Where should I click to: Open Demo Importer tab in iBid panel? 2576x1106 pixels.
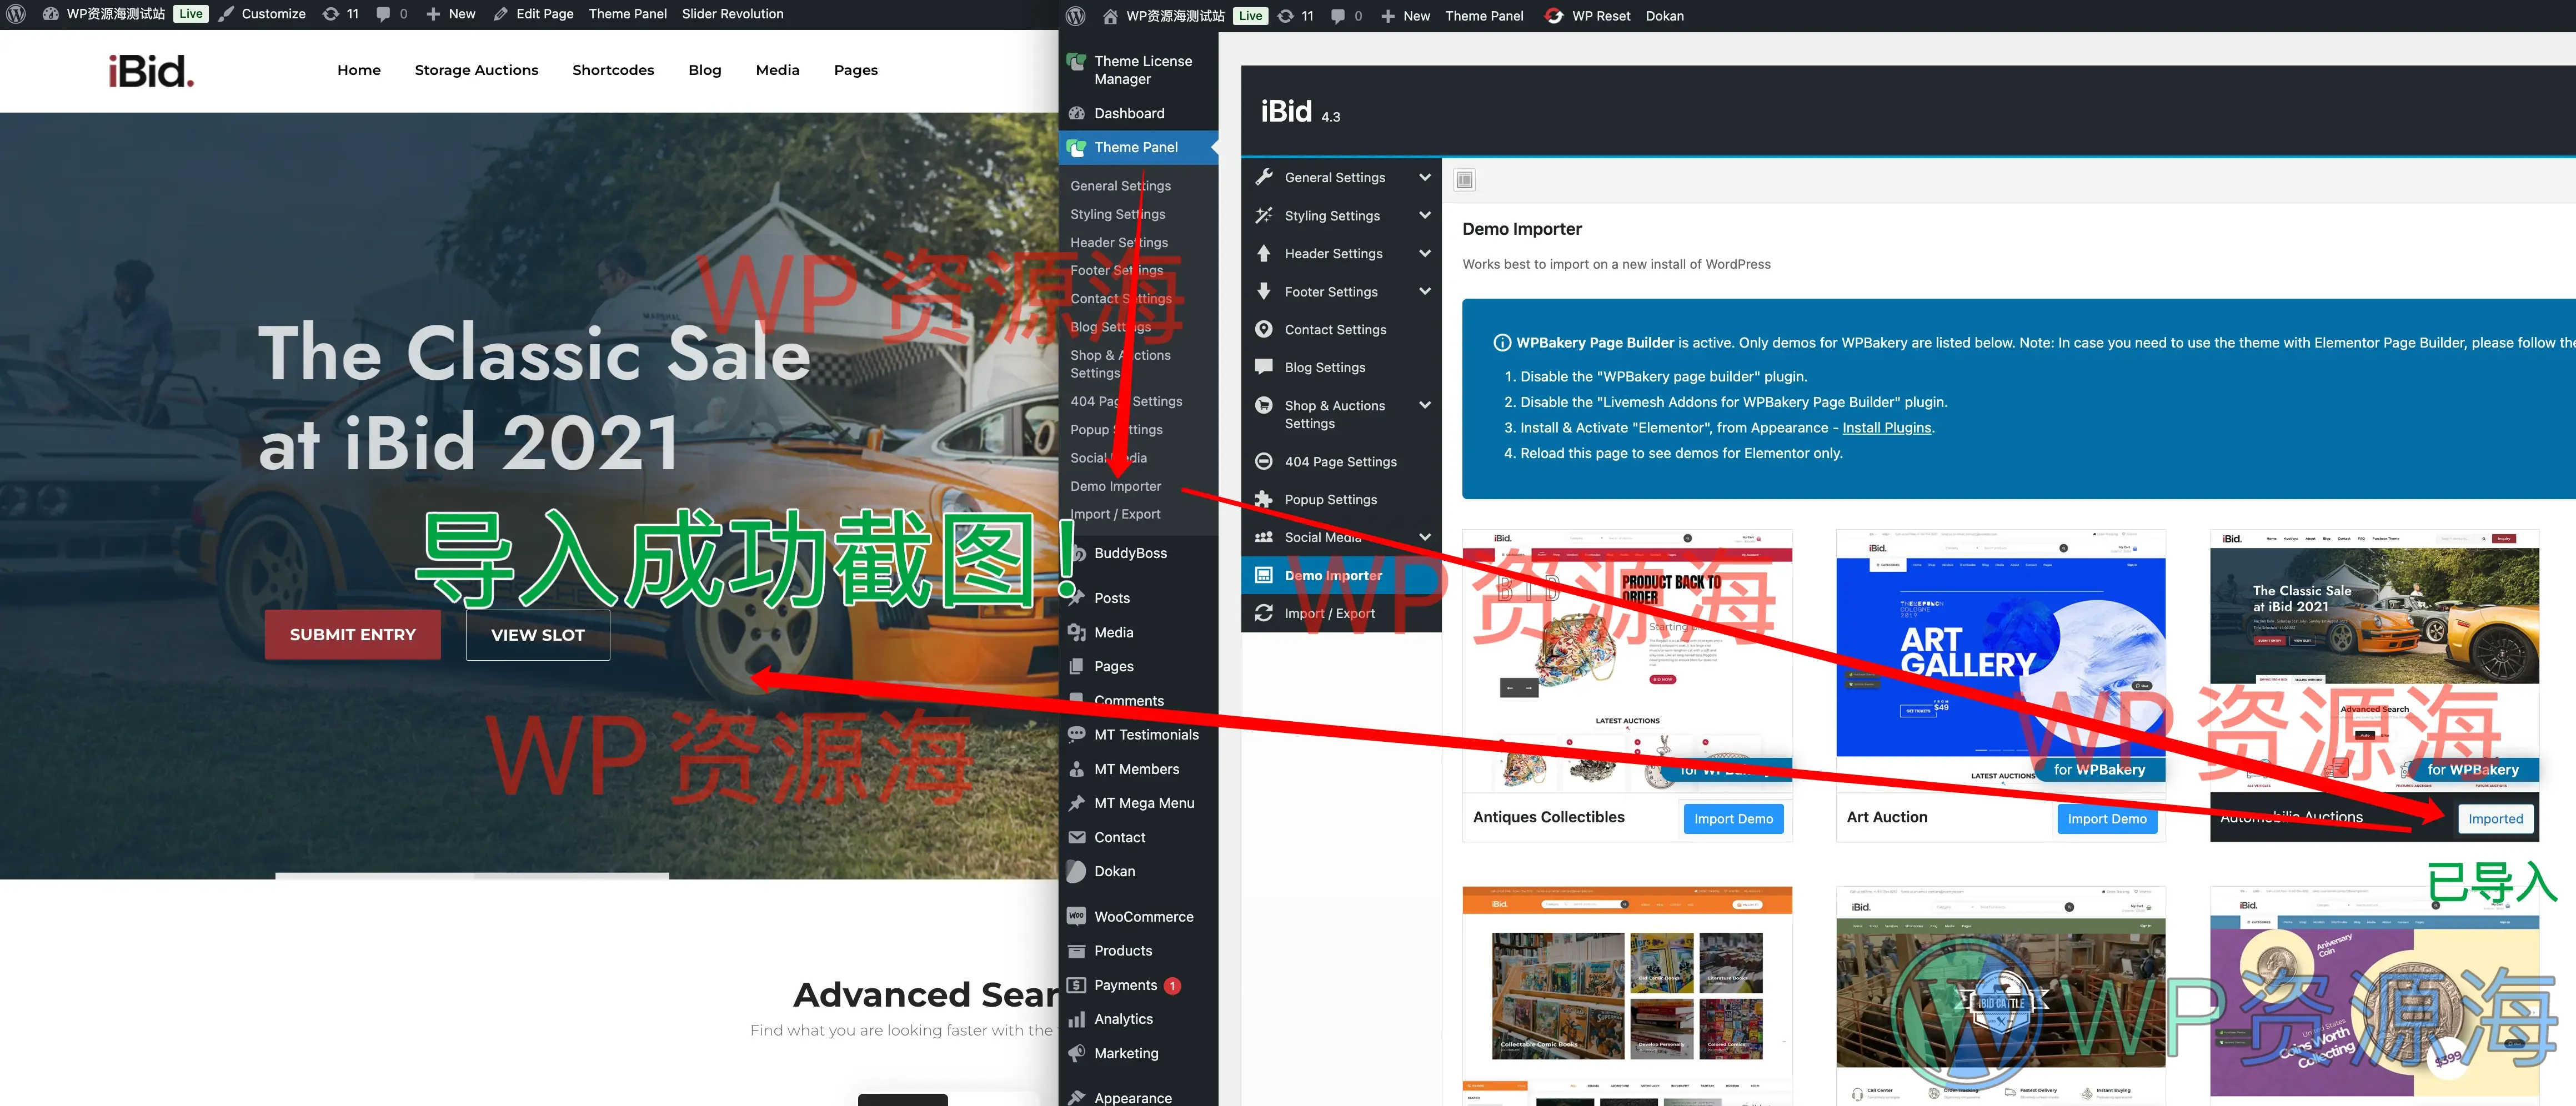point(1341,575)
